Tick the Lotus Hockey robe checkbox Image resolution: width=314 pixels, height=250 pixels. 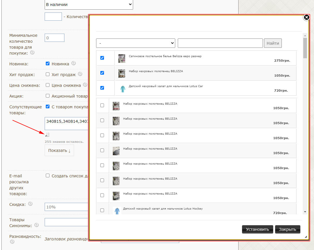coord(102,210)
